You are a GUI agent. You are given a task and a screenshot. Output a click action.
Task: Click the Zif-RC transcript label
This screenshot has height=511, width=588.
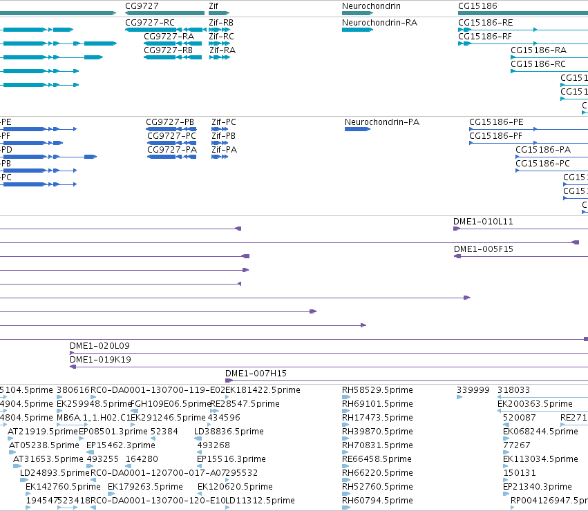point(221,37)
